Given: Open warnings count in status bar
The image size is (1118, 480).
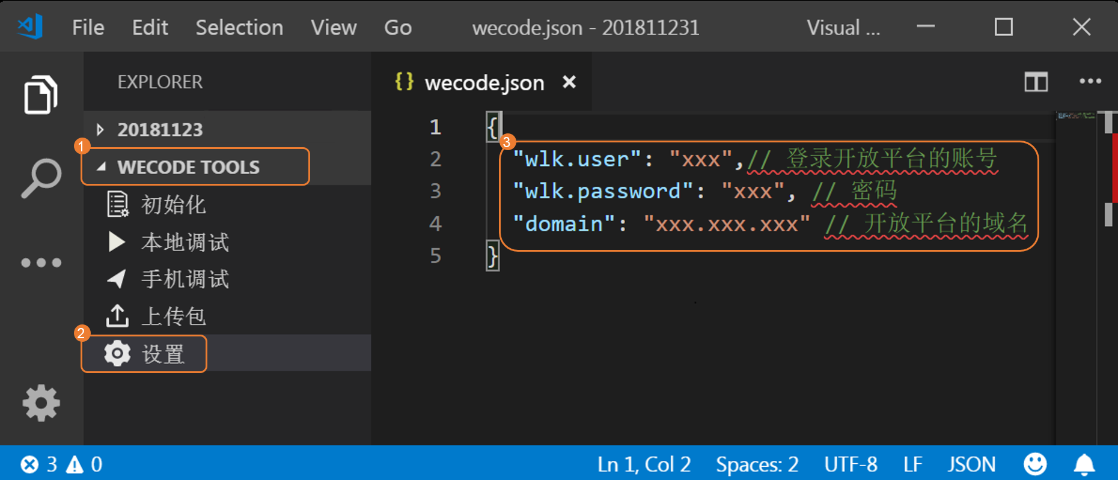Looking at the screenshot, I should click(x=84, y=464).
